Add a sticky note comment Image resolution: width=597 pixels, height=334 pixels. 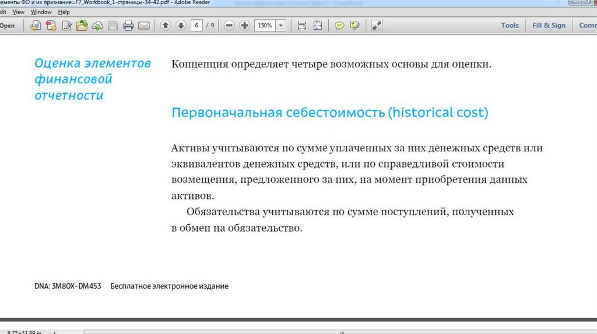[339, 26]
